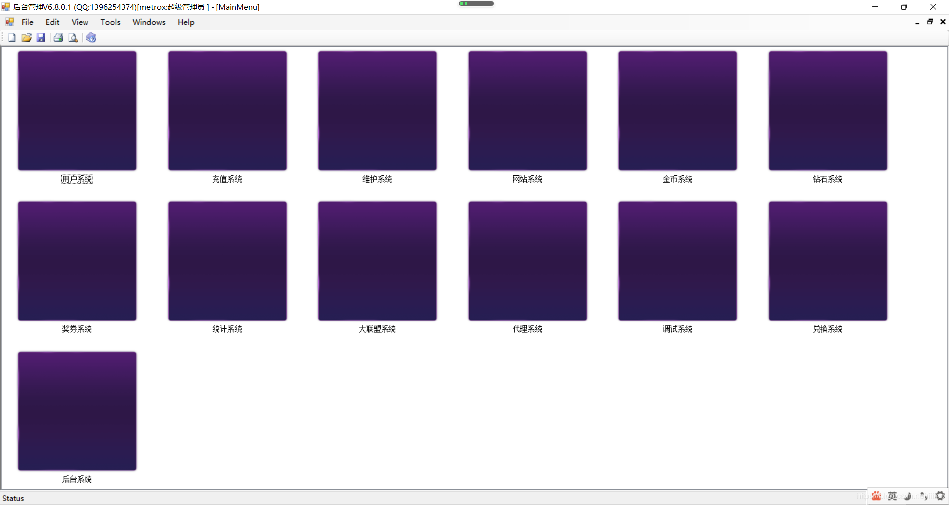Click the 后台系统 label text
949x505 pixels.
point(77,479)
